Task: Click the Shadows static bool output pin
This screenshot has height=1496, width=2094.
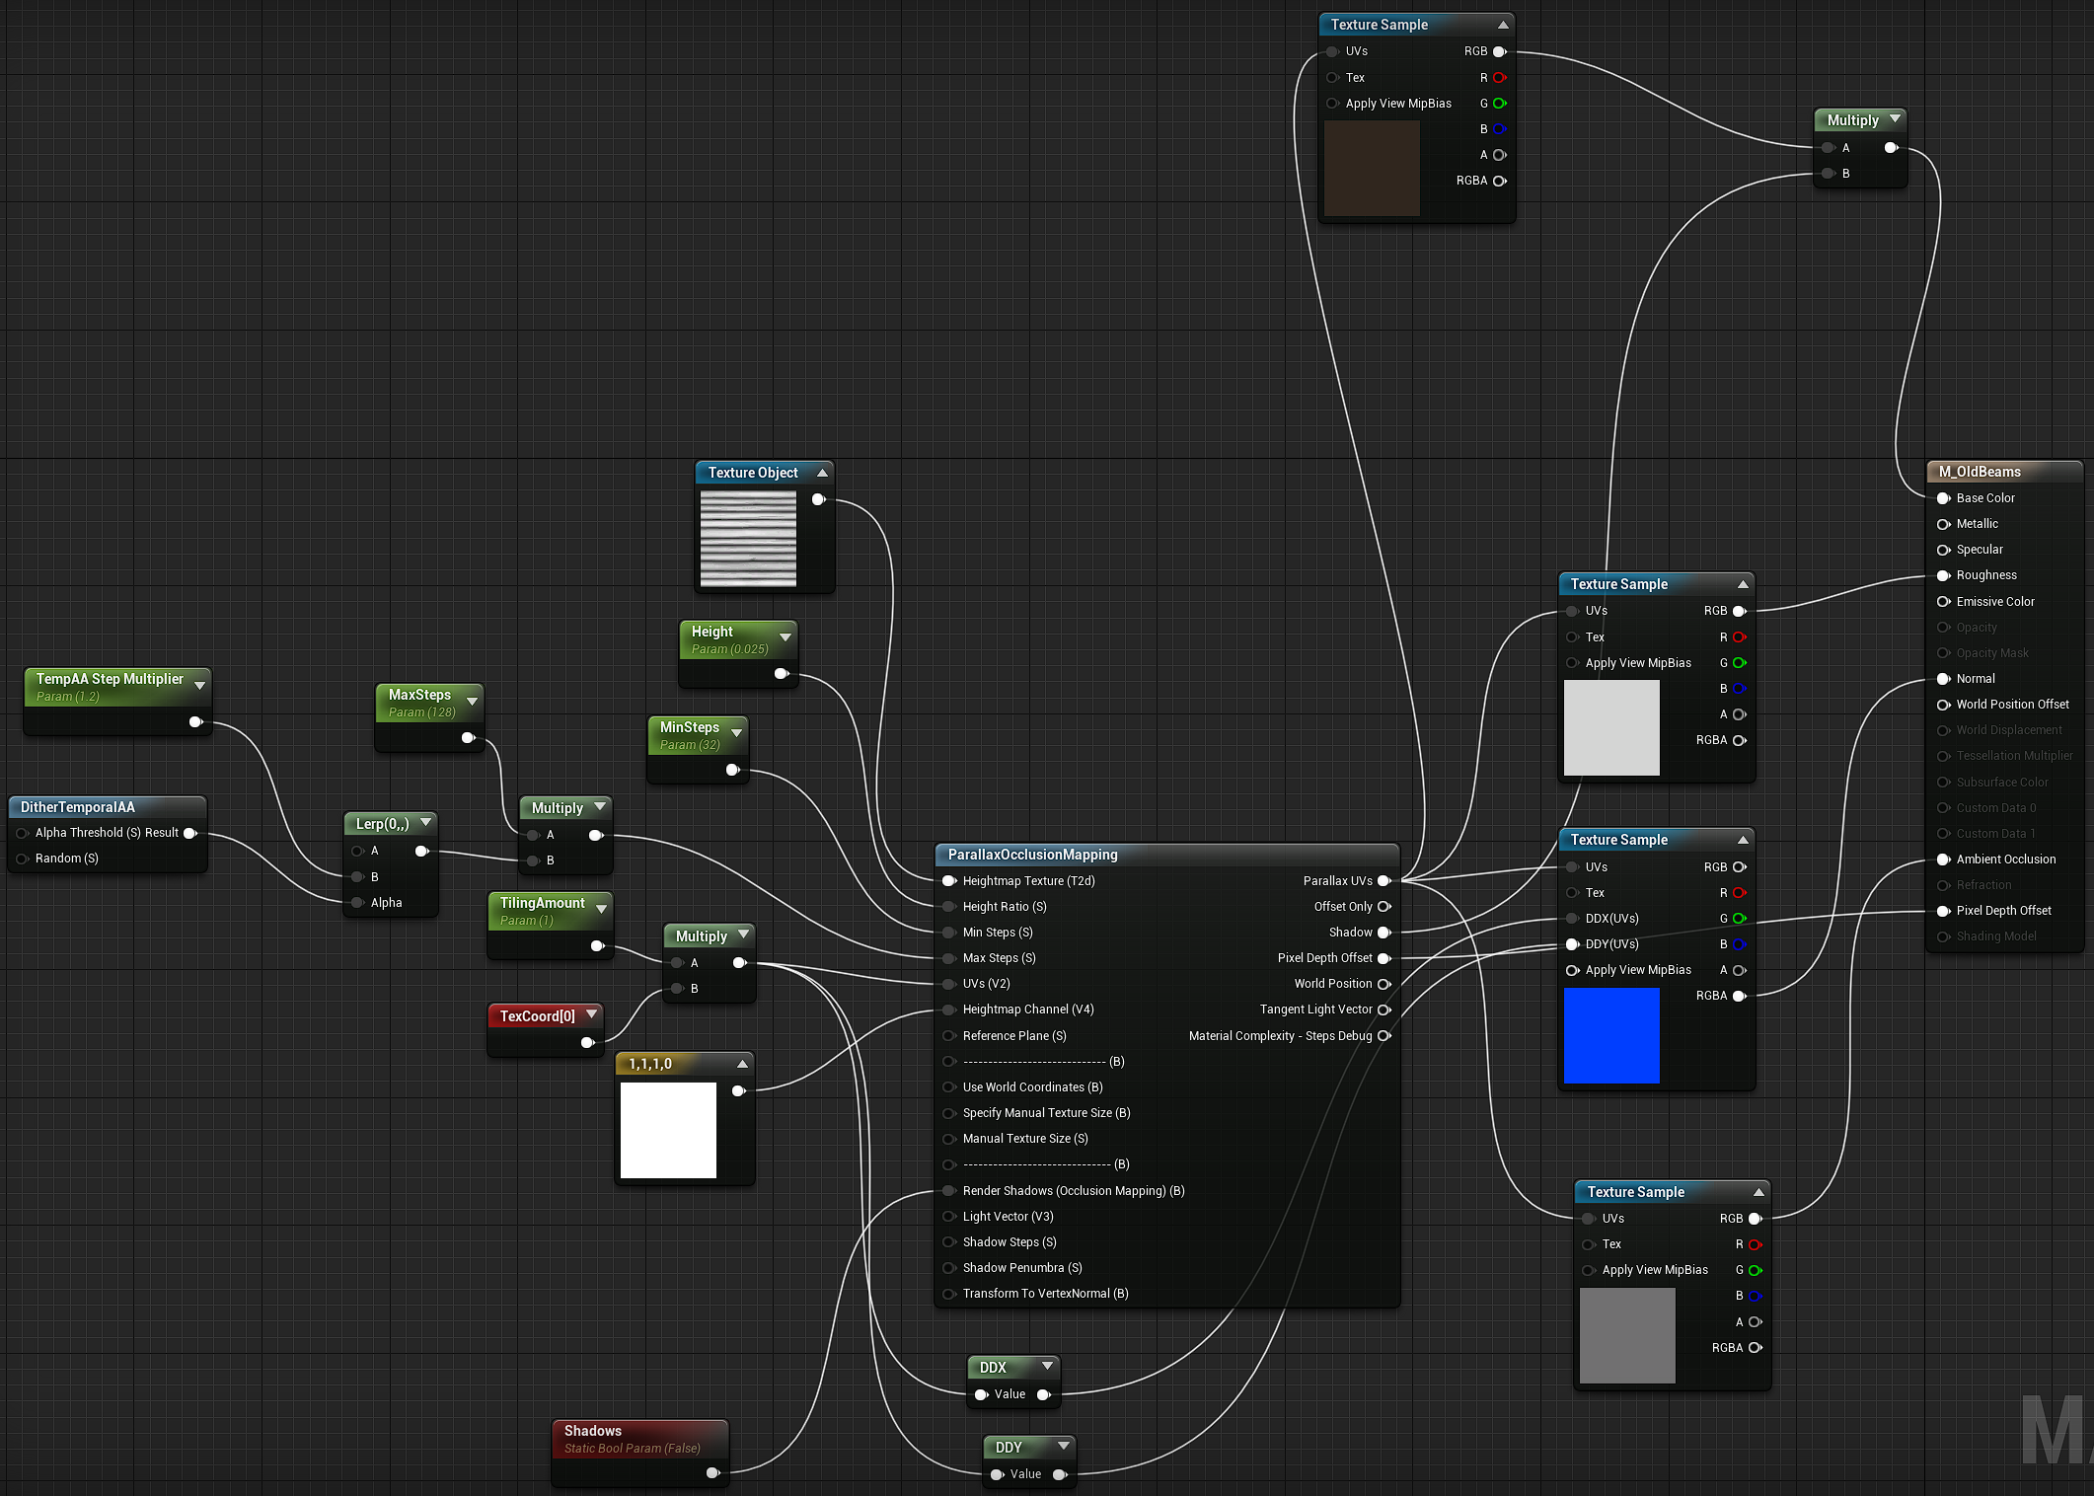Action: tap(712, 1473)
